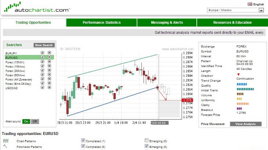Delete the Forex (15Мин) search
This screenshot has width=268, height=150.
[x=49, y=66]
